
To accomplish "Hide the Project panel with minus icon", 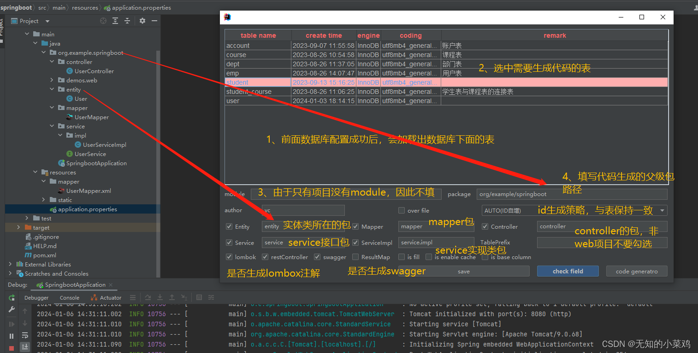I will [154, 21].
